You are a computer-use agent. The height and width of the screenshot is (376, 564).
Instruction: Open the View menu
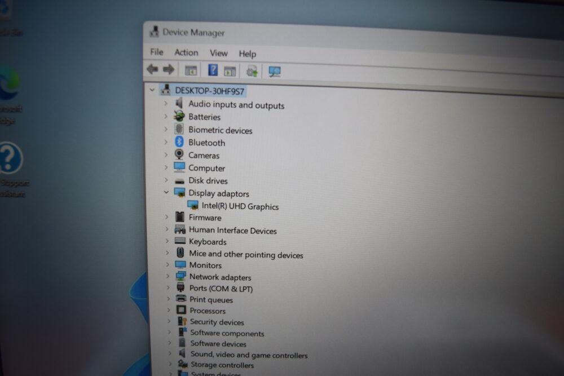tap(219, 53)
